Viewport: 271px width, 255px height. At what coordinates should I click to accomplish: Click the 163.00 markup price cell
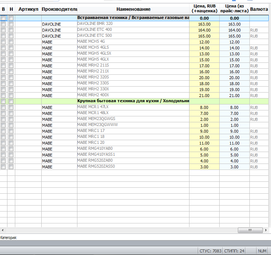tap(204, 24)
